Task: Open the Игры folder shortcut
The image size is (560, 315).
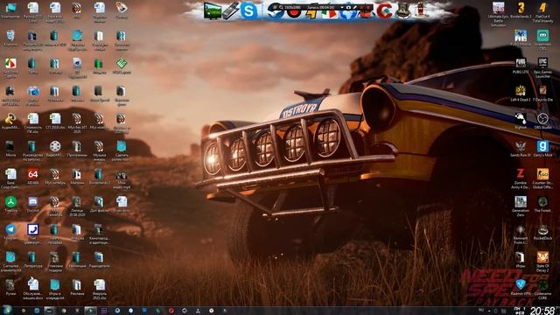Action: [x=521, y=260]
